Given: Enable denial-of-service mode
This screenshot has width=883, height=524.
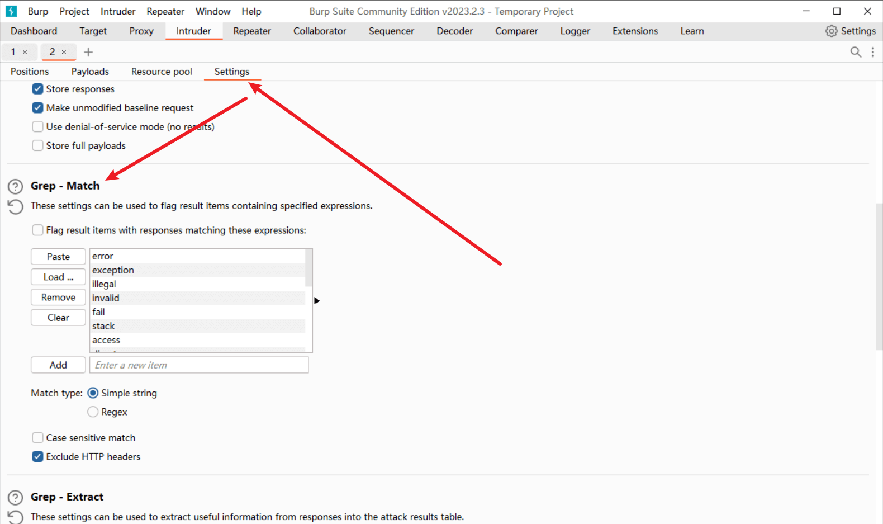Looking at the screenshot, I should [x=37, y=127].
